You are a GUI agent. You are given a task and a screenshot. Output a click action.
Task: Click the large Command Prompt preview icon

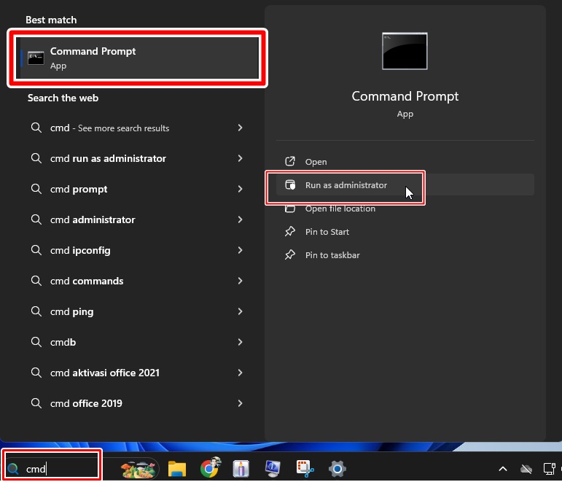(x=405, y=51)
